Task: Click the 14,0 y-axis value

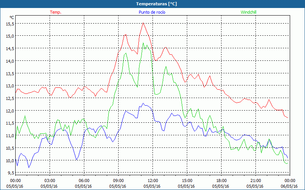Action: click(10, 61)
